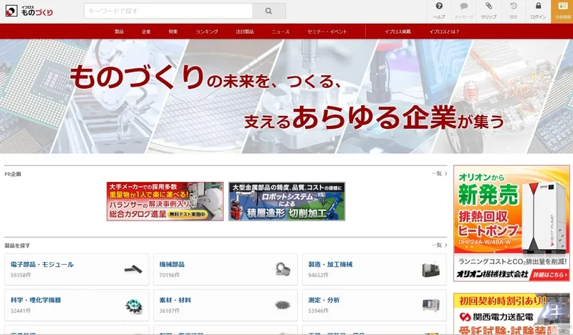Focus the キーワードで探す search field
The height and width of the screenshot is (335, 573).
point(168,11)
